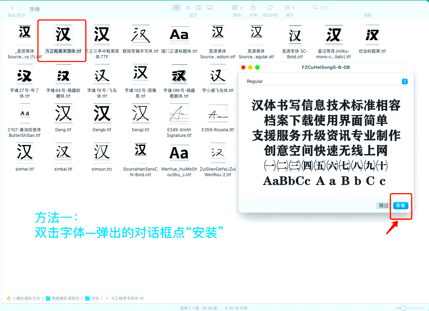Select the Dengb.ttf font file
Image resolution: width=429 pixels, height=311 pixels.
pos(102,118)
